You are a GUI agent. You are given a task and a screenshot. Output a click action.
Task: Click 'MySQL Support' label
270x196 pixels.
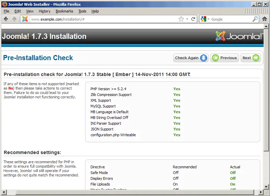coord(103,106)
